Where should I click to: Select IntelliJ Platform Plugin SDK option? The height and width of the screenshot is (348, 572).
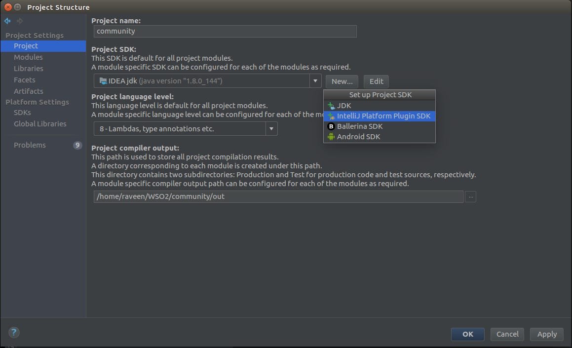tap(380, 116)
